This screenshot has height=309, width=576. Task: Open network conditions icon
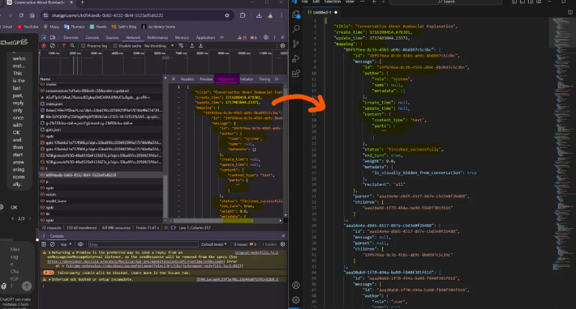[181, 46]
